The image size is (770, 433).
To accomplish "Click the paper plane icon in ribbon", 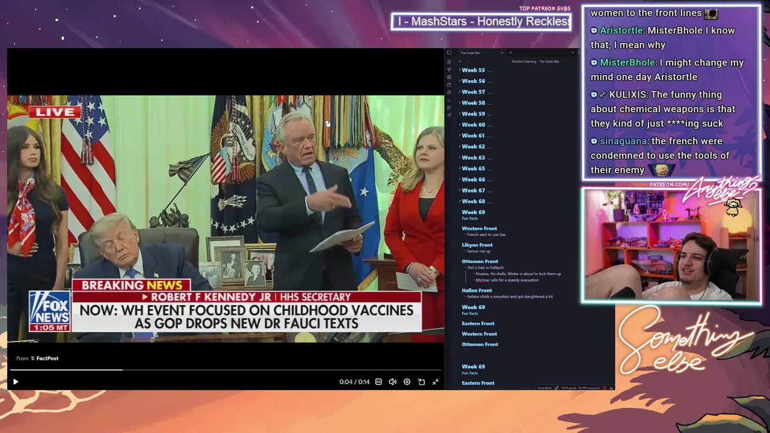I will pos(449,115).
